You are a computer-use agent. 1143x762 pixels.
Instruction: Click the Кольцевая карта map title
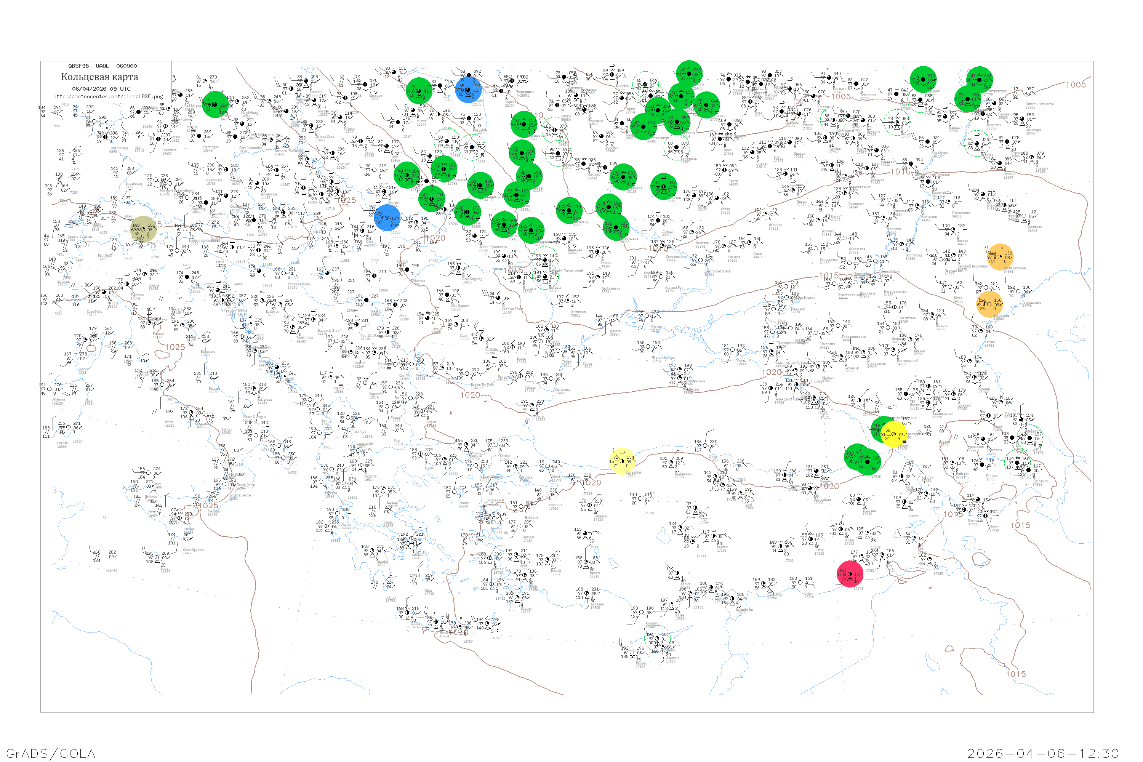pyautogui.click(x=99, y=77)
